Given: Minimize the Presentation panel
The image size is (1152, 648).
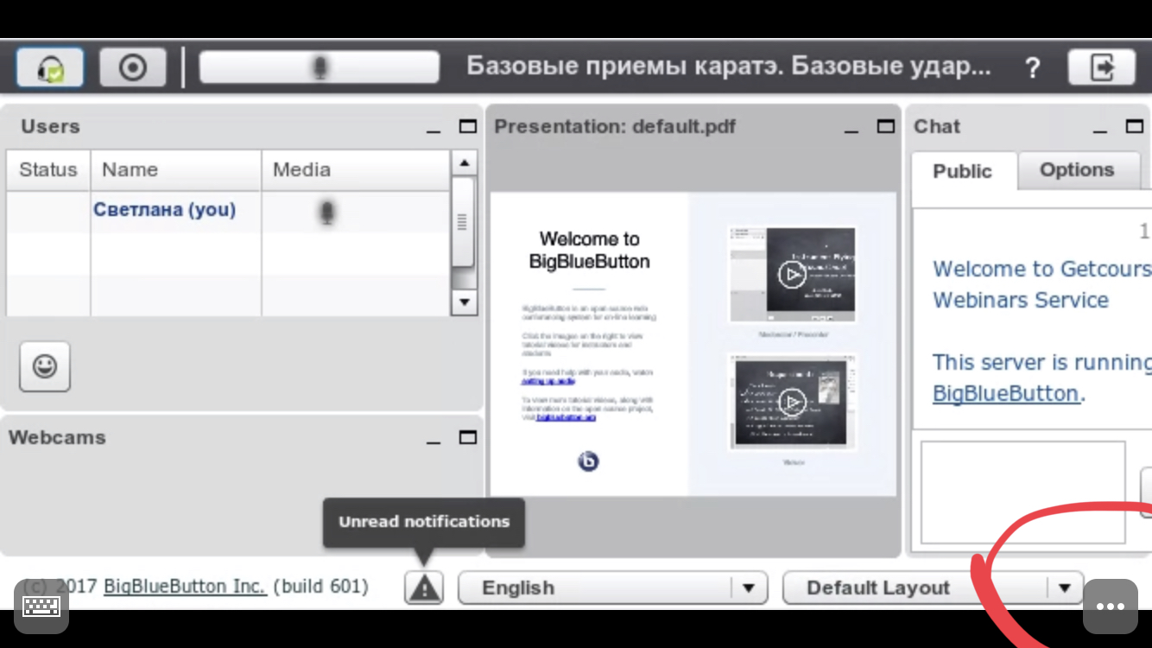Looking at the screenshot, I should coord(851,130).
